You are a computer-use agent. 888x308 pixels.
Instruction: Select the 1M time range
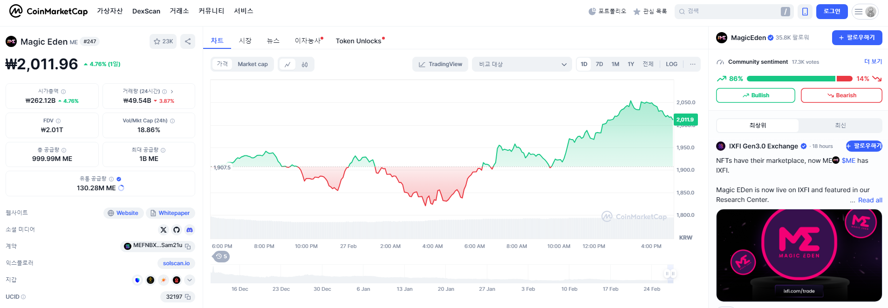[615, 64]
